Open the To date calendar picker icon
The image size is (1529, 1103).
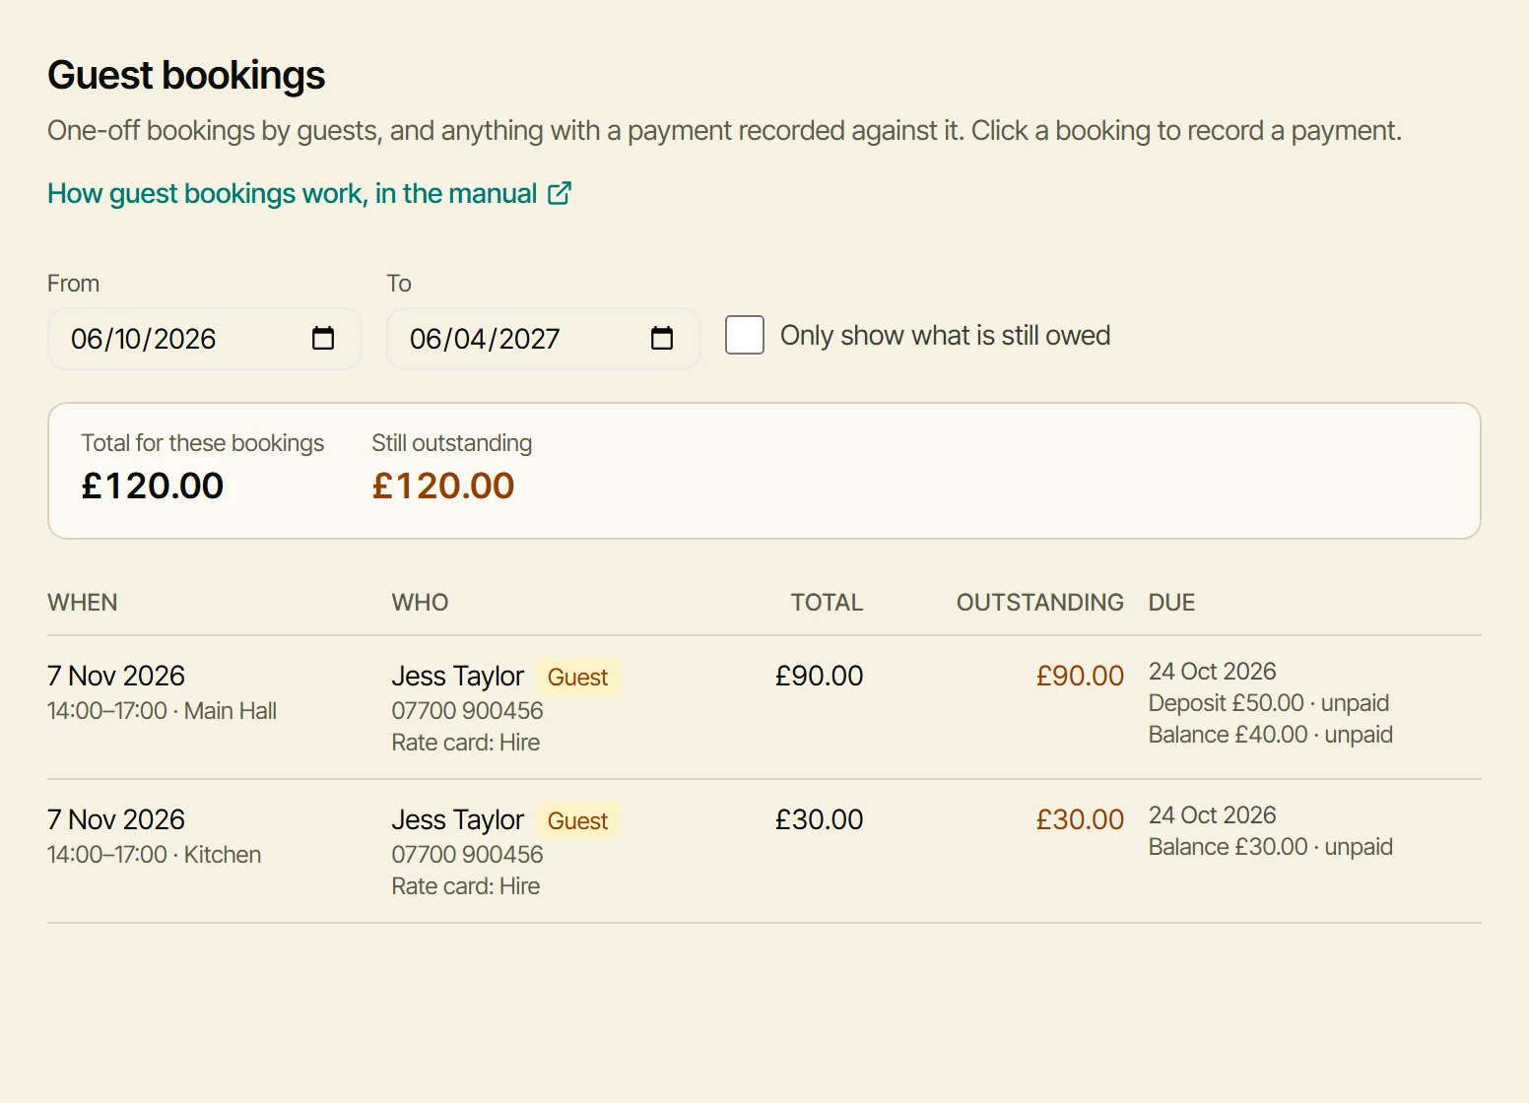(x=662, y=338)
